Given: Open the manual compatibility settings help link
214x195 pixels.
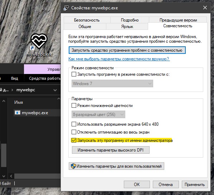Looking at the screenshot, I should pos(119,59).
